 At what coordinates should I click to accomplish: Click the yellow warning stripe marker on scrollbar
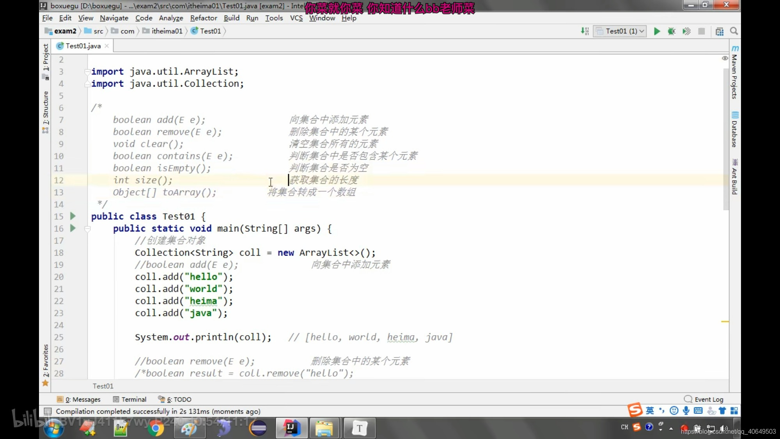pos(725,322)
